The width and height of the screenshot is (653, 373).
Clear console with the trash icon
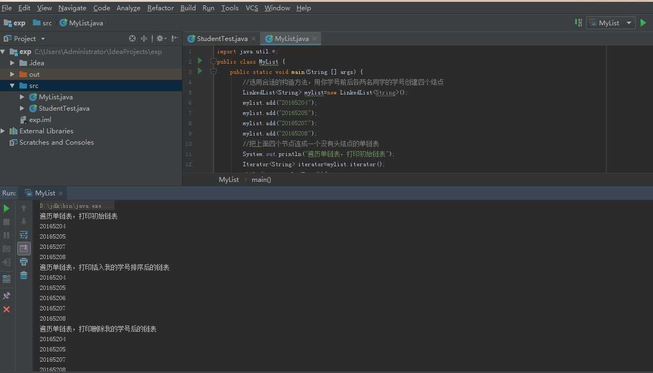coord(24,275)
